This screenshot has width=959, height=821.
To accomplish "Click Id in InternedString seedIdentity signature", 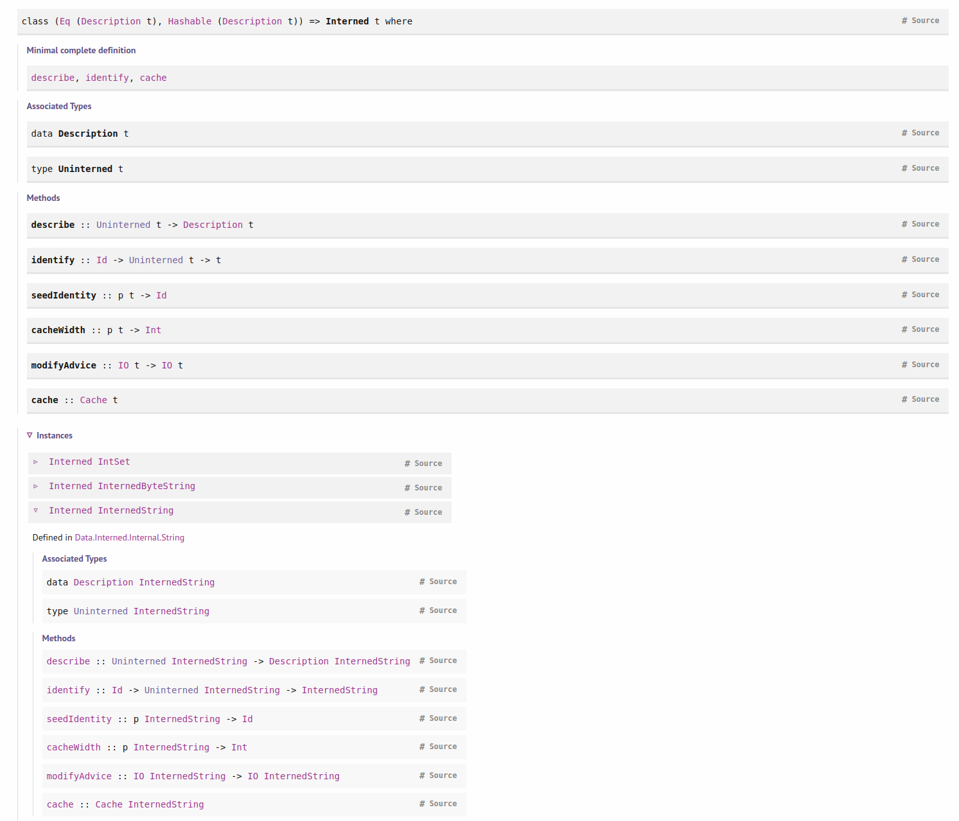I will point(247,719).
